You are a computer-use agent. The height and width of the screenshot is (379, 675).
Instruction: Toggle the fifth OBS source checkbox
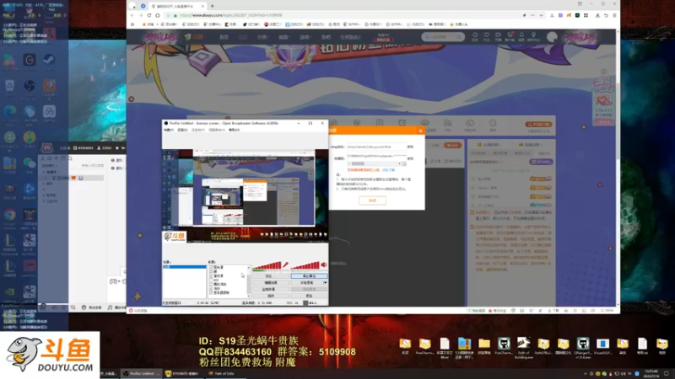pyautogui.click(x=211, y=285)
